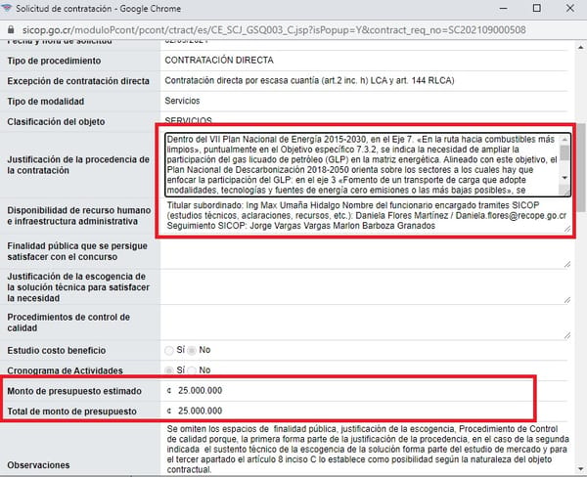This screenshot has height=477, width=587.
Task: Click the resize handle of the Procedimientos de control textarea
Action: [x=567, y=335]
